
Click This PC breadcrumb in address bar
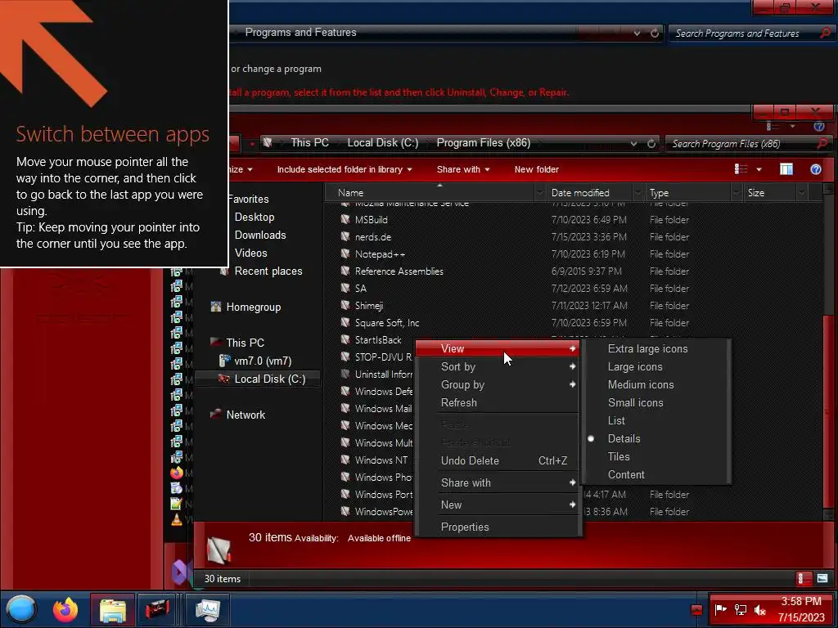pos(310,142)
